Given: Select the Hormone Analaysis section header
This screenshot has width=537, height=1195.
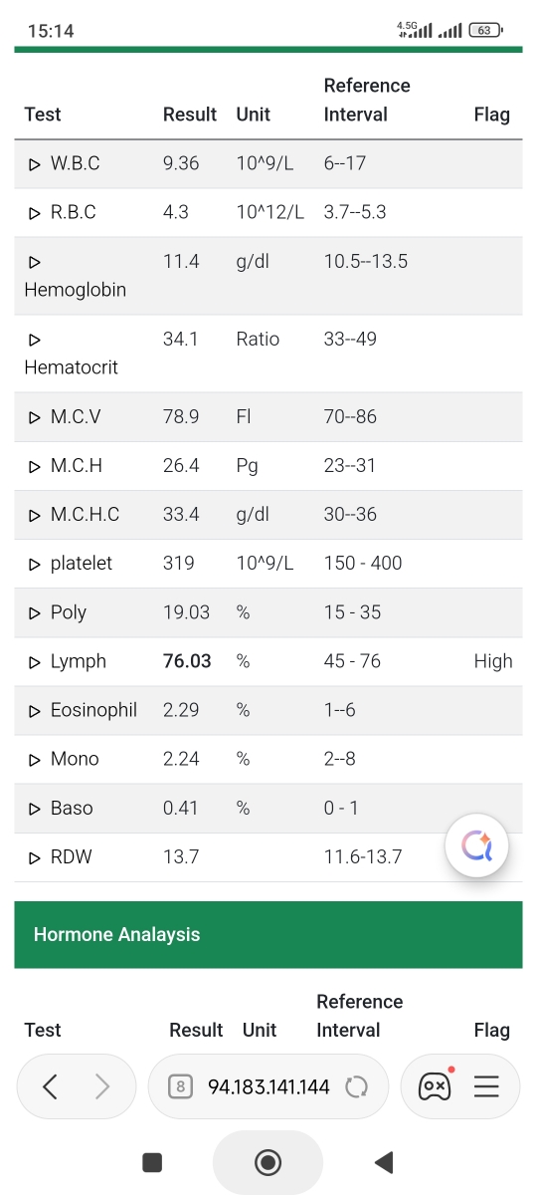Looking at the screenshot, I should coord(268,934).
